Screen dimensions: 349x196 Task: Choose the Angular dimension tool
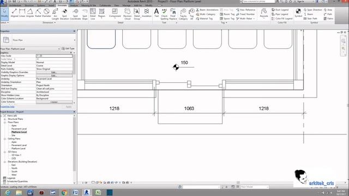pos(30,13)
